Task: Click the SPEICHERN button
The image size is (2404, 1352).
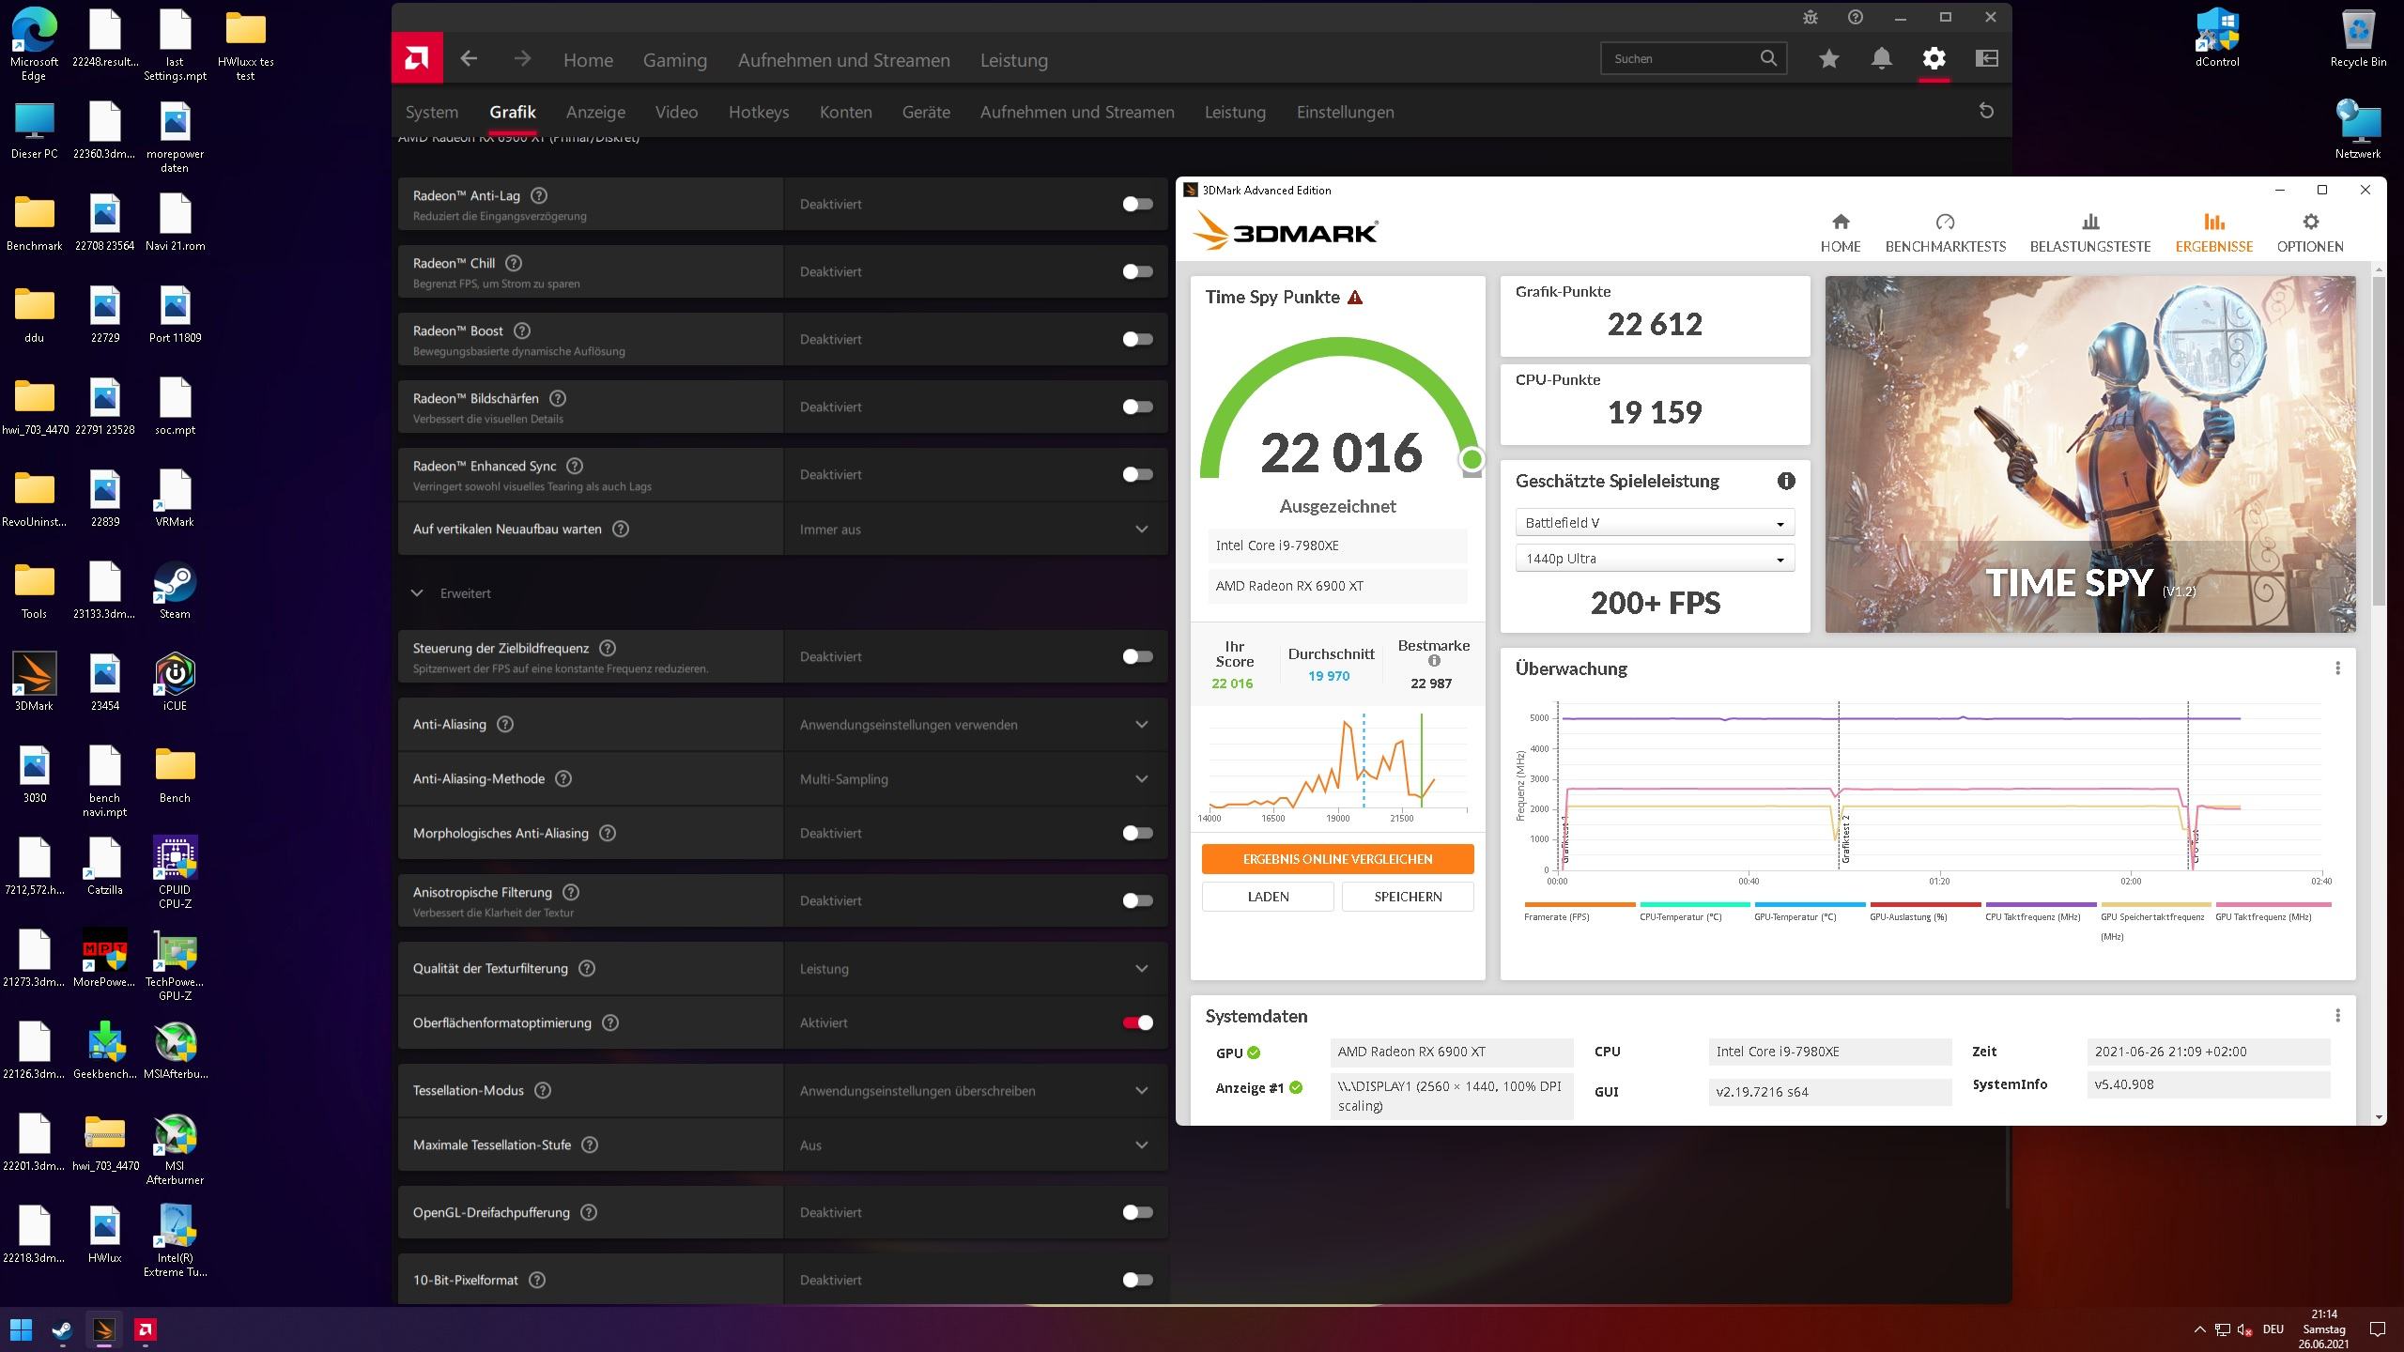Action: pyautogui.click(x=1408, y=897)
